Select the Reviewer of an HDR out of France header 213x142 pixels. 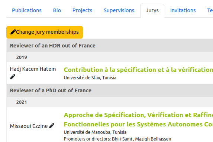tap(110, 46)
